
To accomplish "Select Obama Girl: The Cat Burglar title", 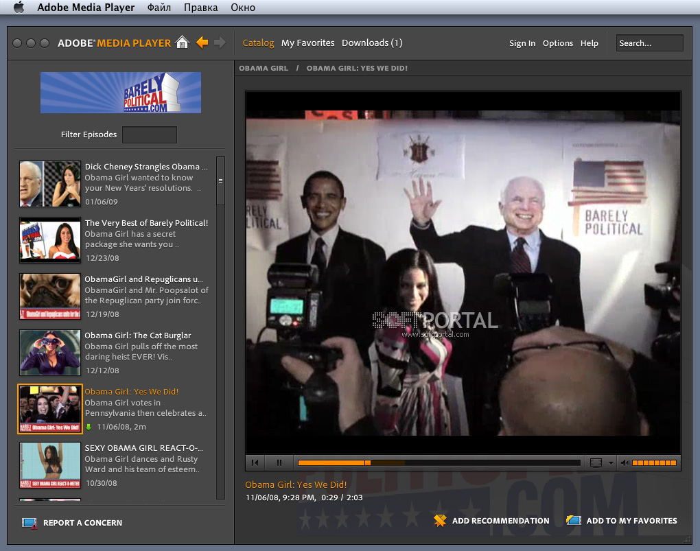I will [137, 336].
